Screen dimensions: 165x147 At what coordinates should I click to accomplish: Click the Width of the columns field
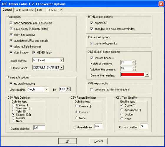point(126,68)
